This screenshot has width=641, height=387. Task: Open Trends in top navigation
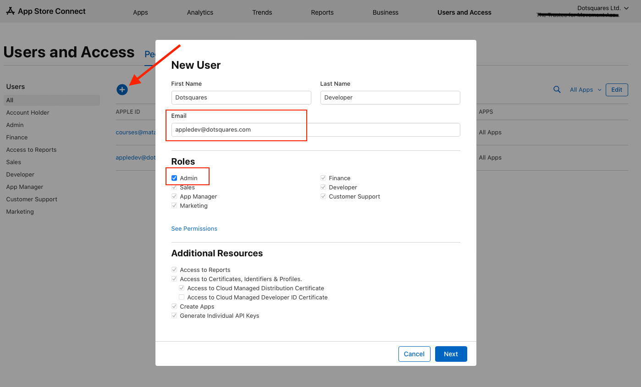tap(262, 12)
